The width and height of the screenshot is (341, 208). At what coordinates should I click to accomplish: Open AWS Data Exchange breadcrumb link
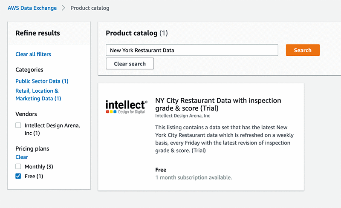(31, 8)
